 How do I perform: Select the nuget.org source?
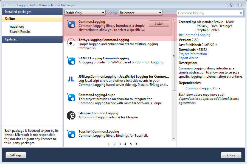click(x=17, y=27)
